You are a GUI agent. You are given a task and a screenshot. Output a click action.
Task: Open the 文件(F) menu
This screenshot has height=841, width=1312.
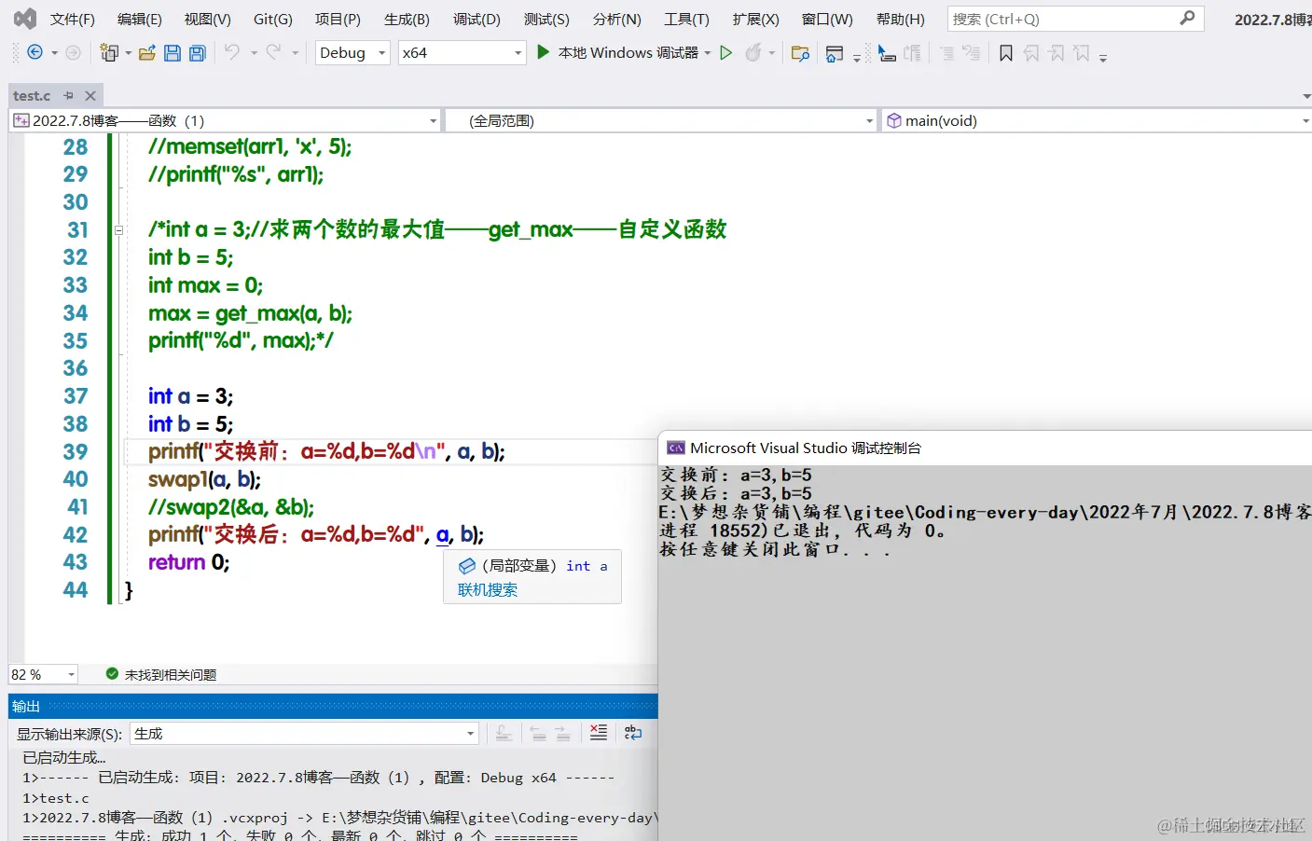(73, 19)
